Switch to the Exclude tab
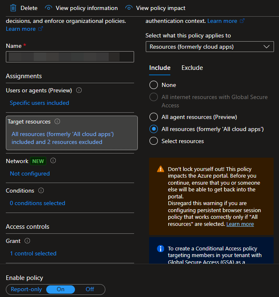The height and width of the screenshot is (297, 279). 192,68
